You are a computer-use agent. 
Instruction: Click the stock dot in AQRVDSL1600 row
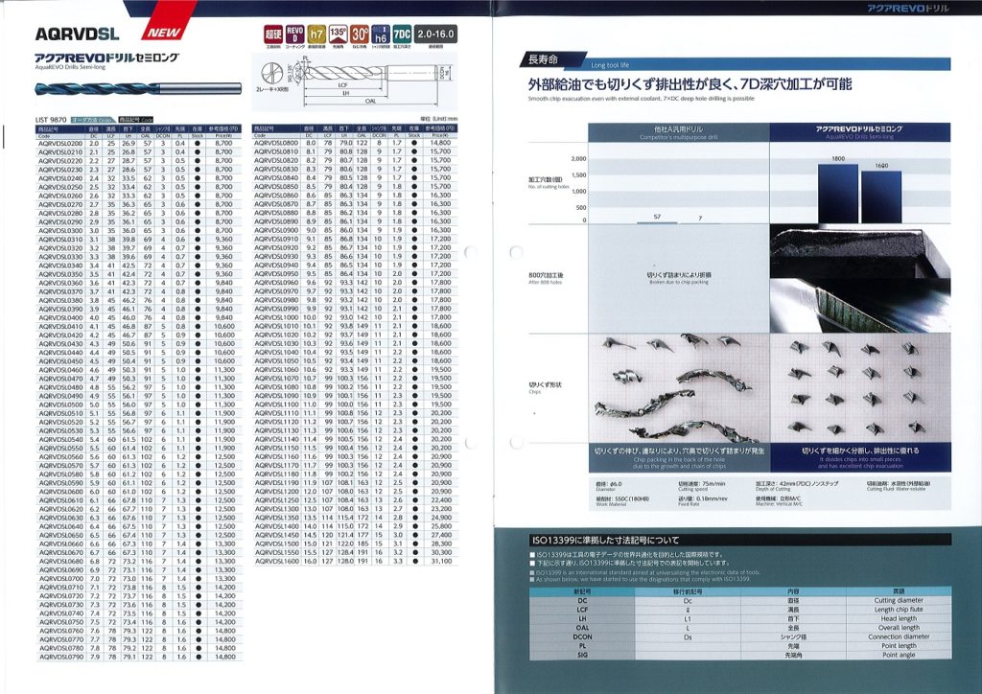(x=414, y=562)
